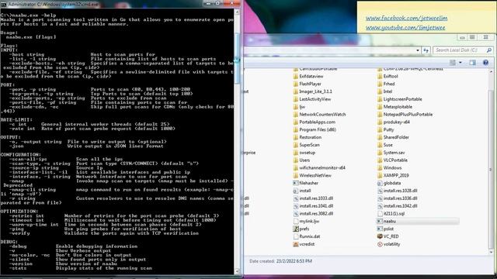Click the NotepadPlusPlusPortable folder icon

pyautogui.click(x=380, y=114)
